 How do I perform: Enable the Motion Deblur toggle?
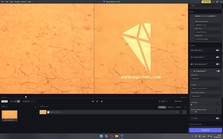pos(218,57)
